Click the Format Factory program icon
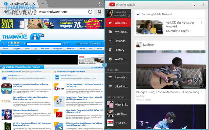Screen dimensions: 209x130 (59, 102)
